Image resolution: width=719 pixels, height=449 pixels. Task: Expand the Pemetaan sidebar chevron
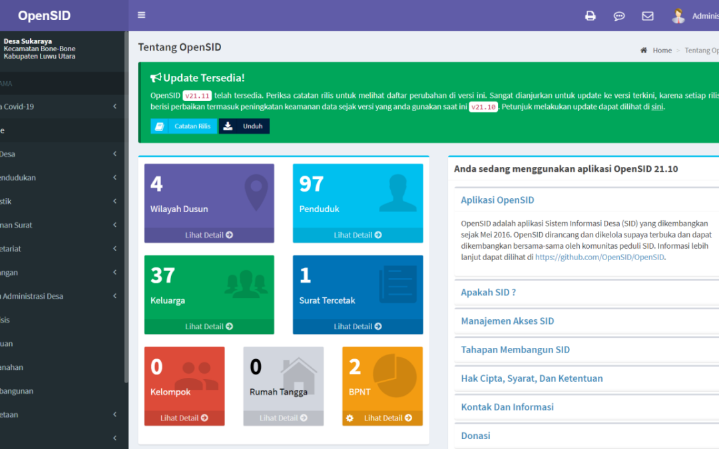coord(115,414)
